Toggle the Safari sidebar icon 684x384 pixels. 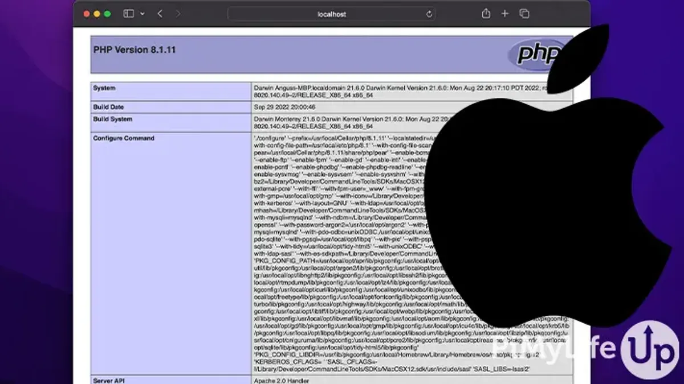[128, 14]
